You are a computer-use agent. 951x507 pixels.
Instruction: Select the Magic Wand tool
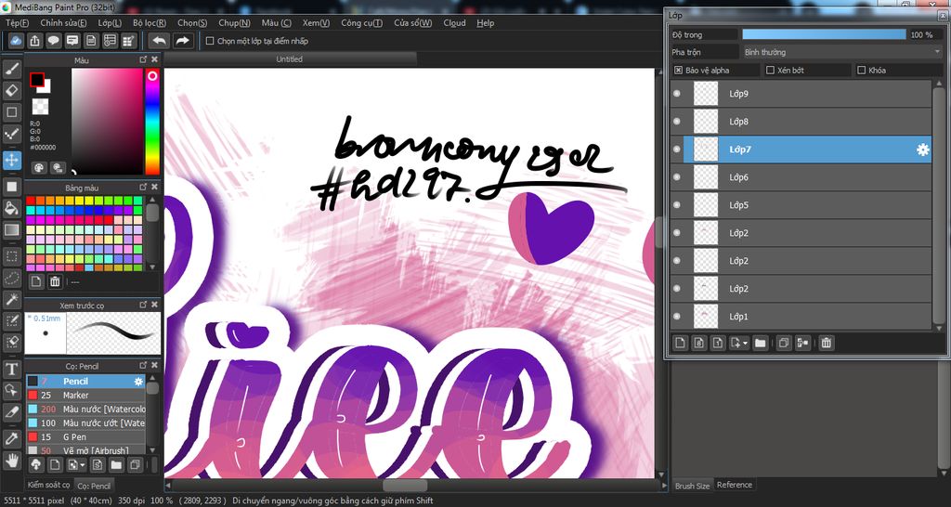[11, 299]
